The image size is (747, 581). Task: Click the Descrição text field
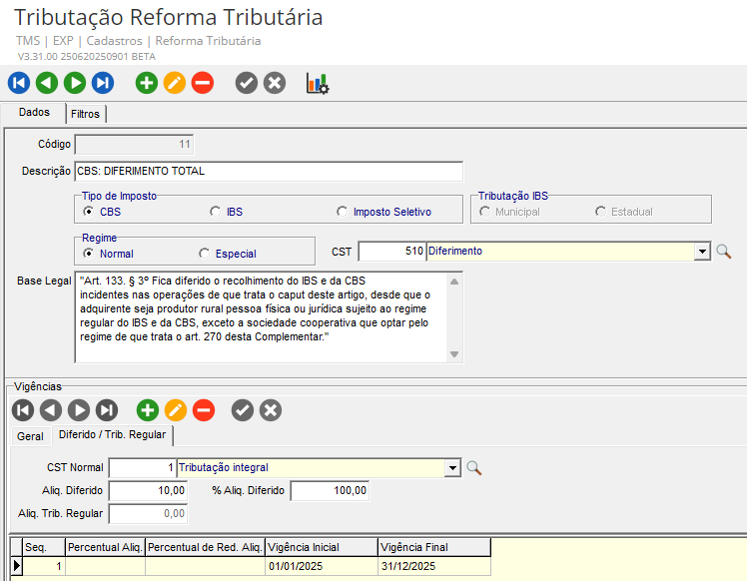pos(269,171)
